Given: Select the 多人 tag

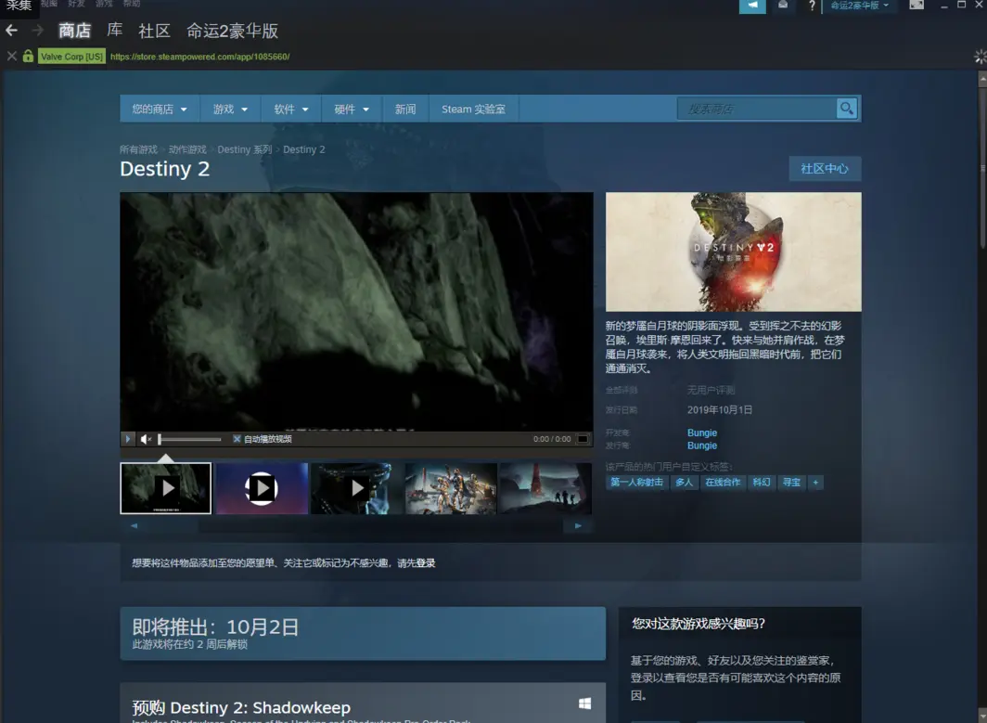Looking at the screenshot, I should coord(684,483).
